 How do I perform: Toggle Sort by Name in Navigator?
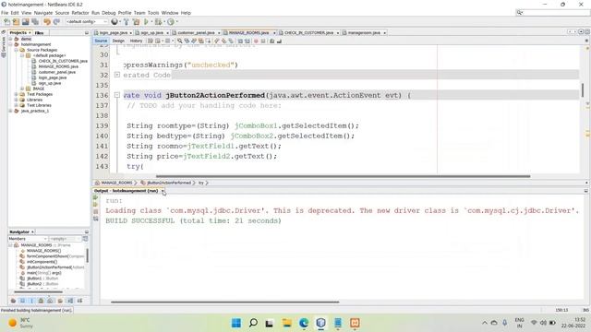tap(70, 301)
